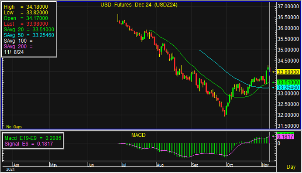Click the green 33.51000 SAvg 20 price tag

click(x=288, y=82)
